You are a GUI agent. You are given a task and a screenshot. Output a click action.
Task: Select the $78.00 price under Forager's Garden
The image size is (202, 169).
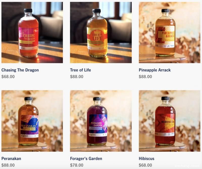coord(77,165)
